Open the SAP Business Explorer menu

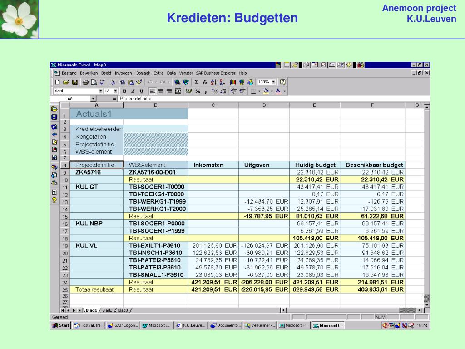click(x=216, y=73)
